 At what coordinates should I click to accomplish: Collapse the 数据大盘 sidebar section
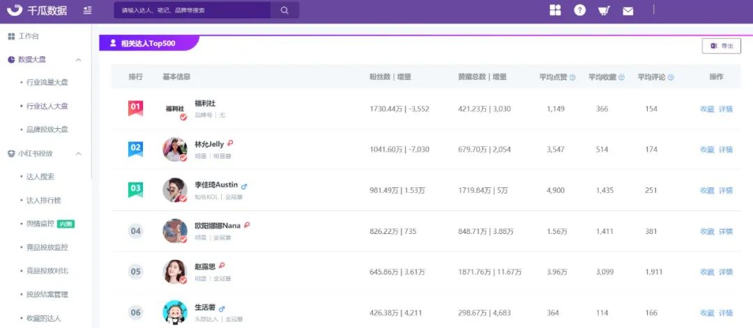[79, 60]
